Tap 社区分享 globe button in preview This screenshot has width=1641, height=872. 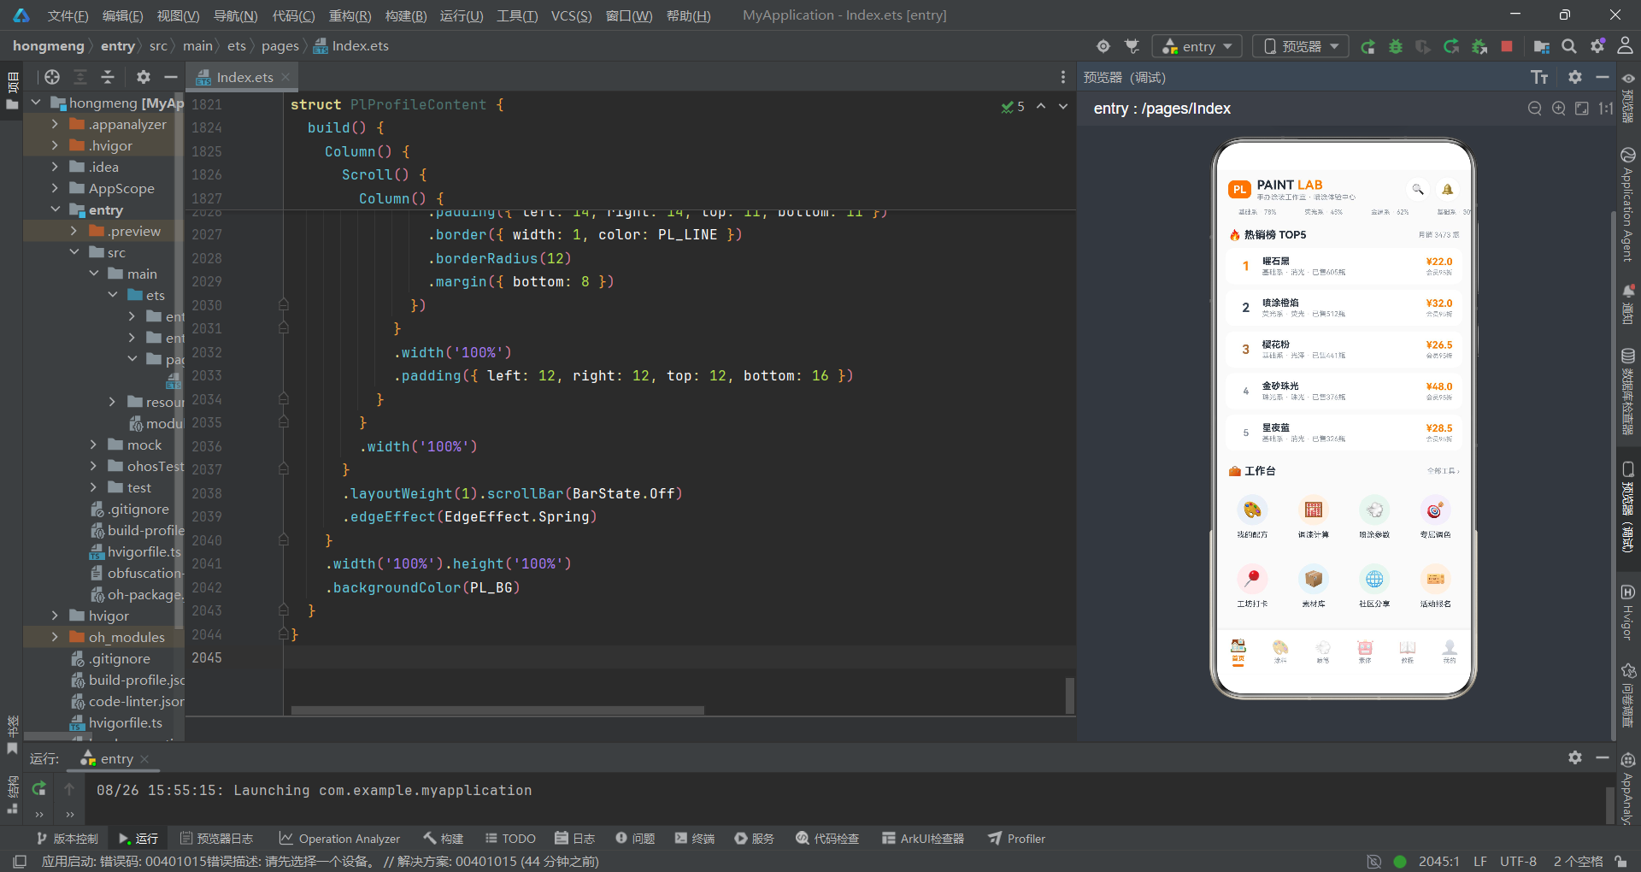pyautogui.click(x=1374, y=586)
